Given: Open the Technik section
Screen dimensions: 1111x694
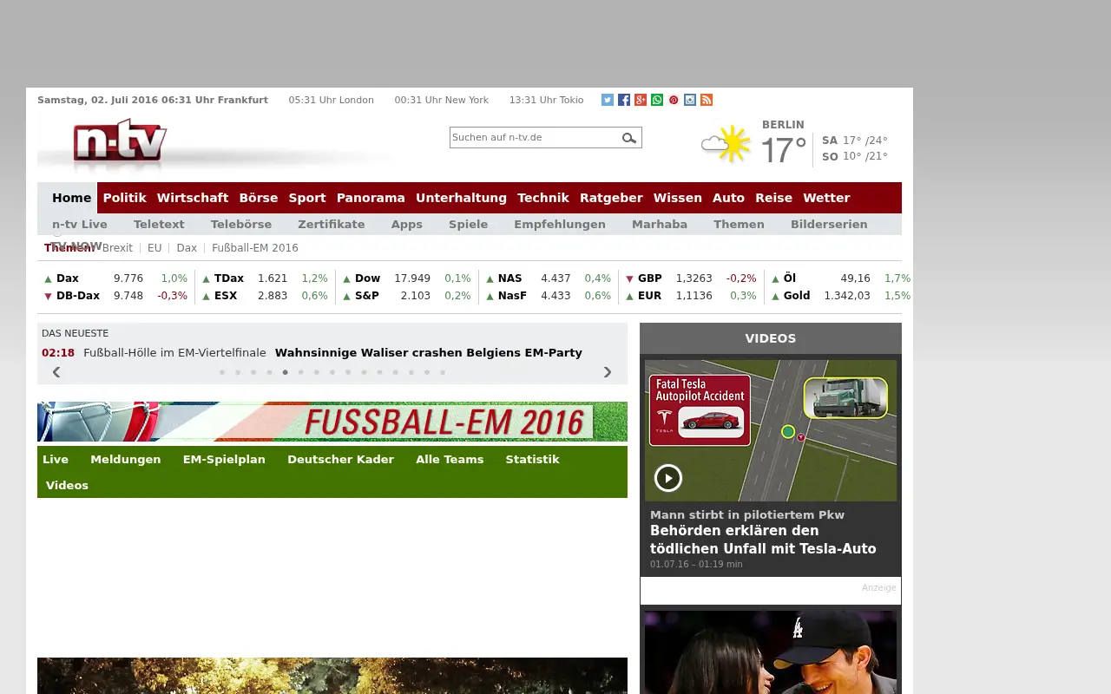Looking at the screenshot, I should (x=543, y=198).
